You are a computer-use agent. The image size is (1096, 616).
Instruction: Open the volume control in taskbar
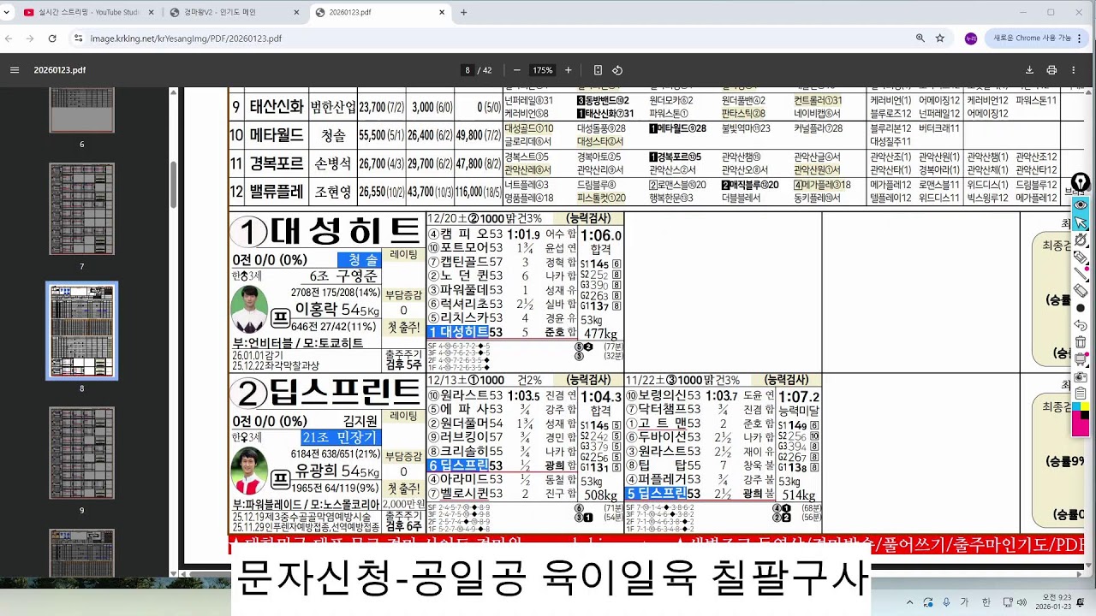coord(1022,602)
